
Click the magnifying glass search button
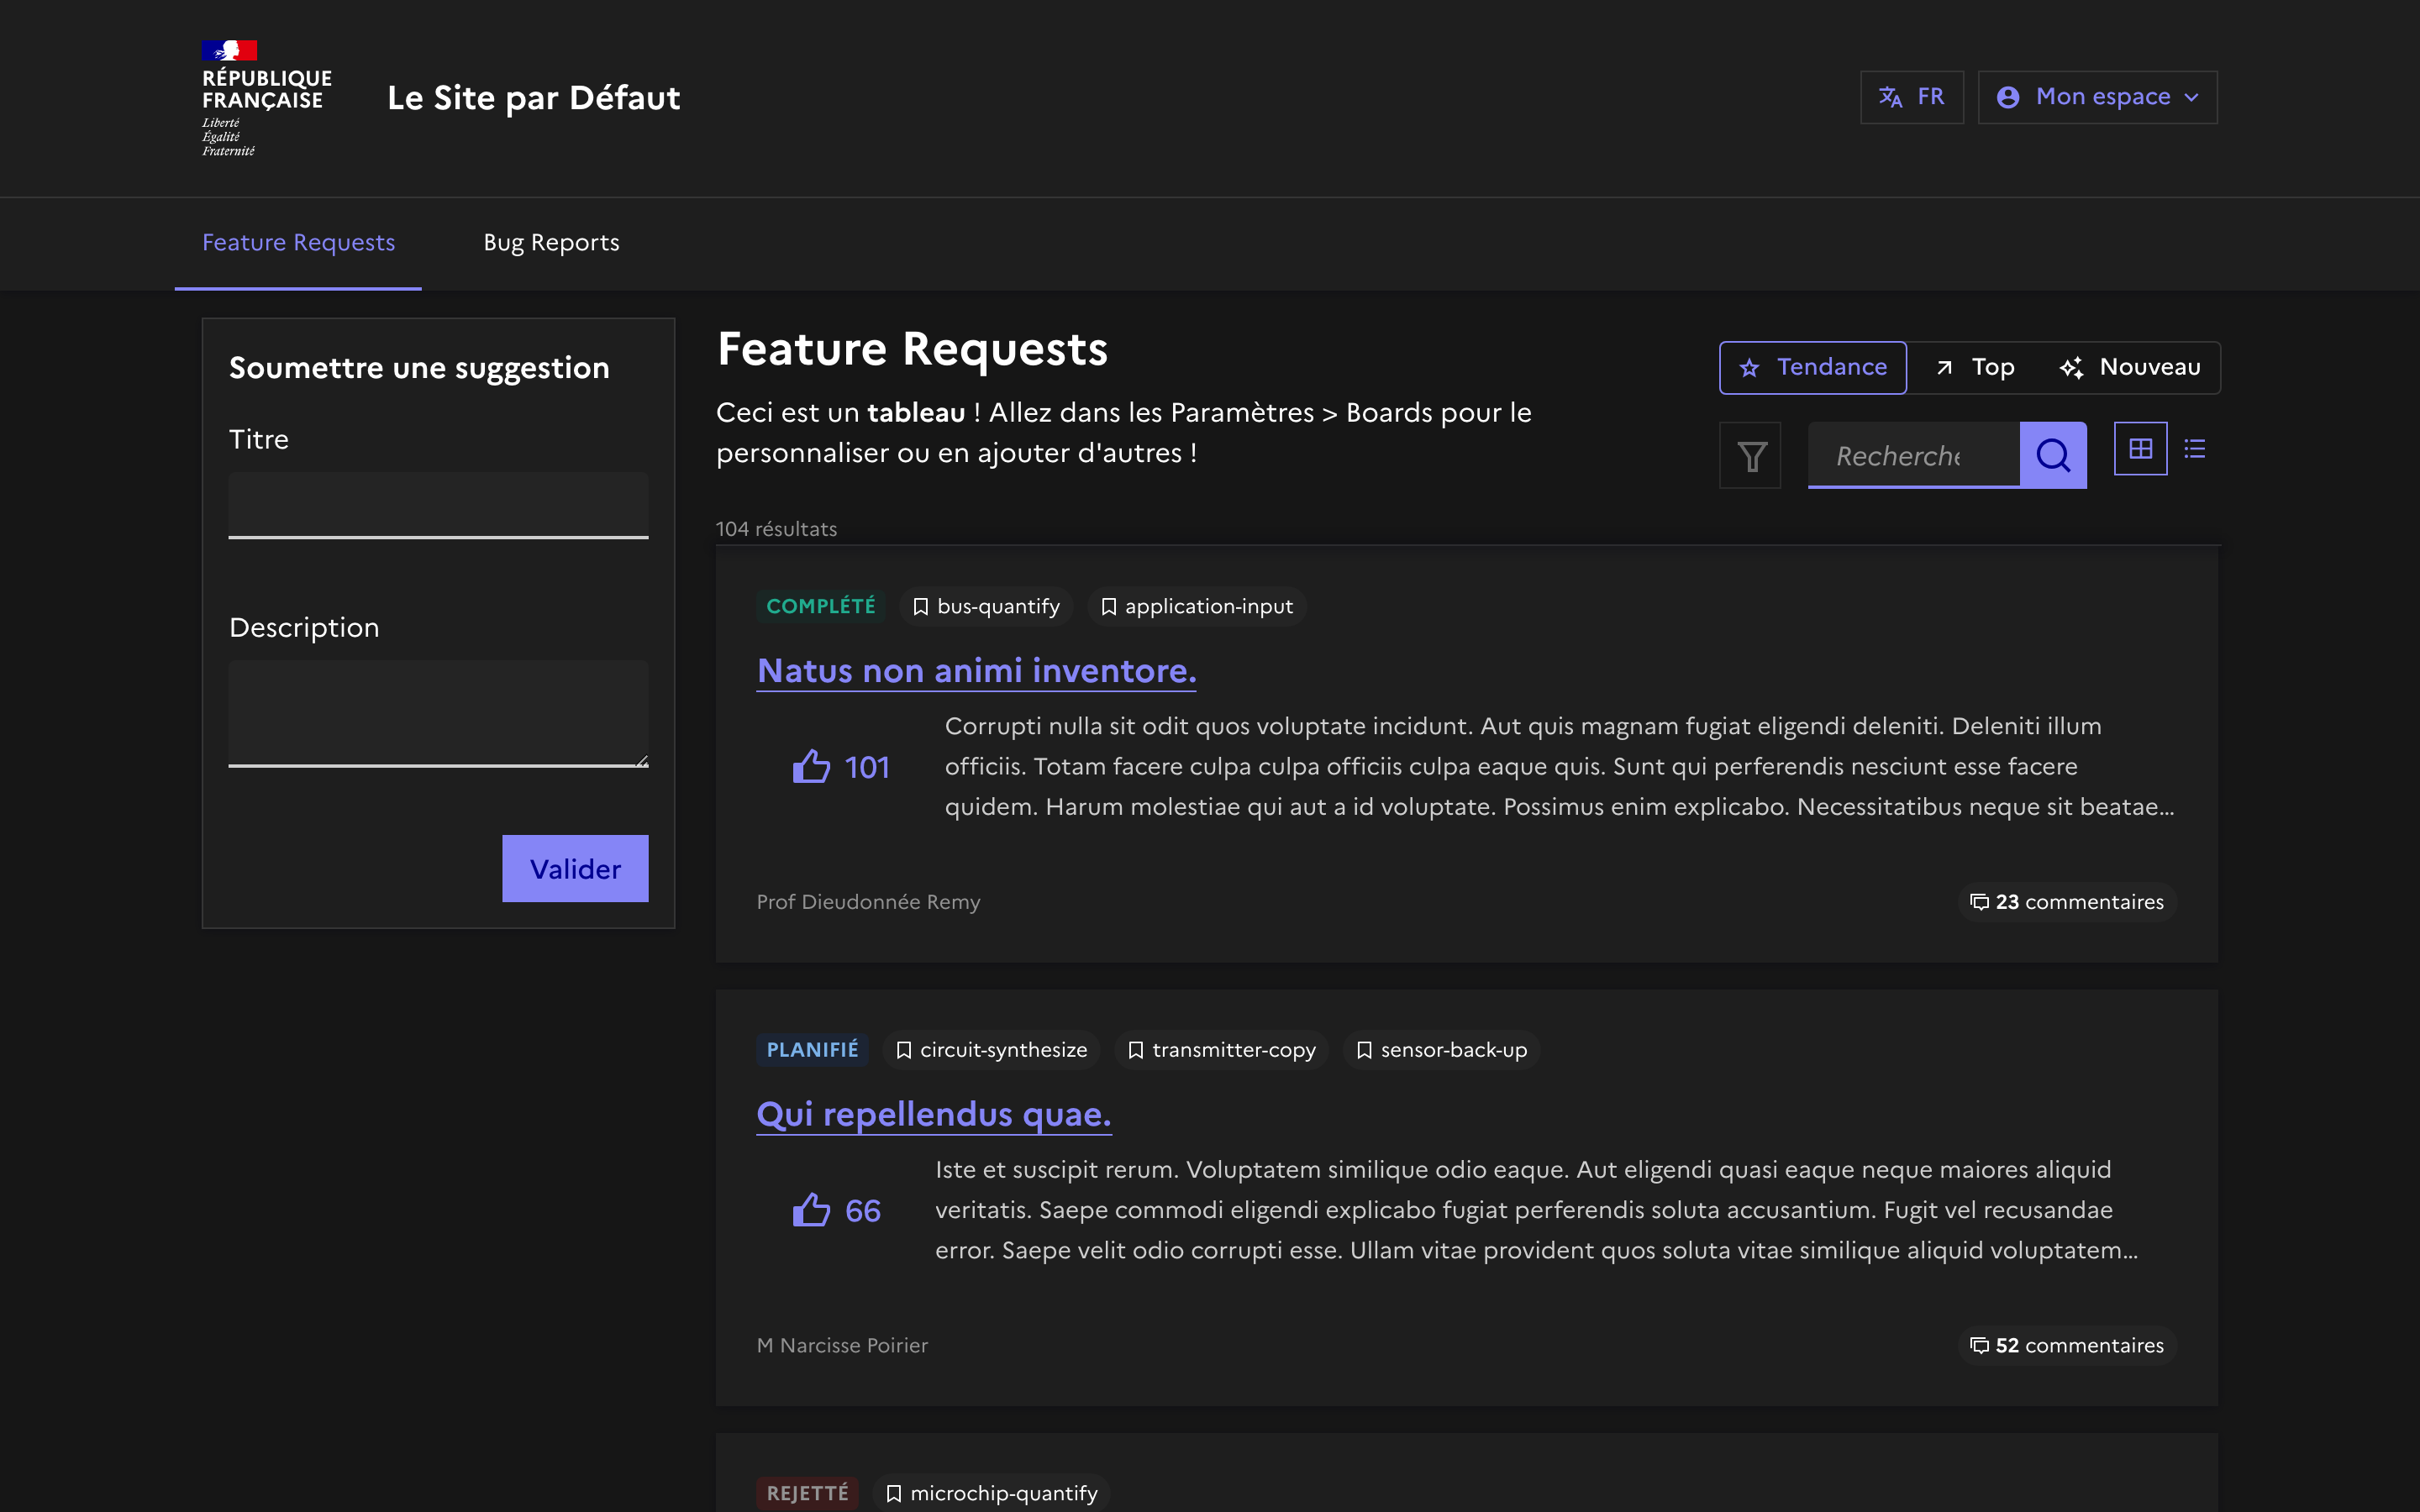pyautogui.click(x=2052, y=456)
